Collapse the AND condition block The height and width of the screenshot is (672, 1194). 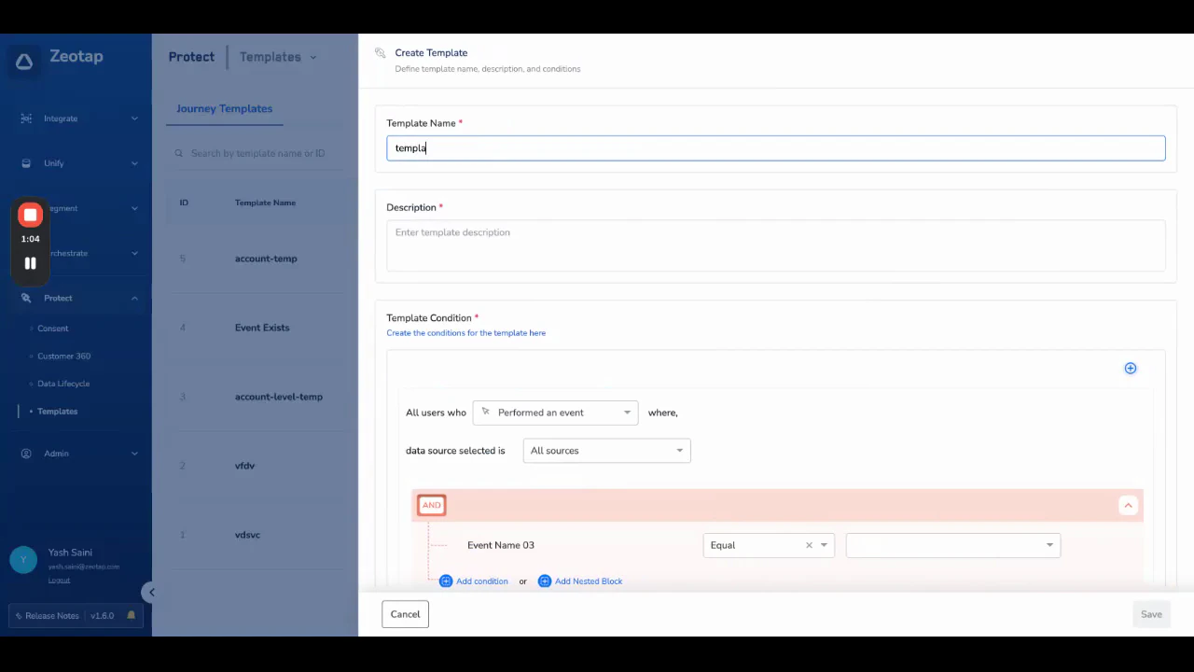(1128, 505)
